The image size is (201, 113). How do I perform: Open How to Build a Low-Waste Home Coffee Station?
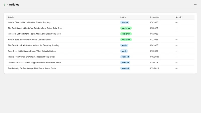click(x=29, y=40)
